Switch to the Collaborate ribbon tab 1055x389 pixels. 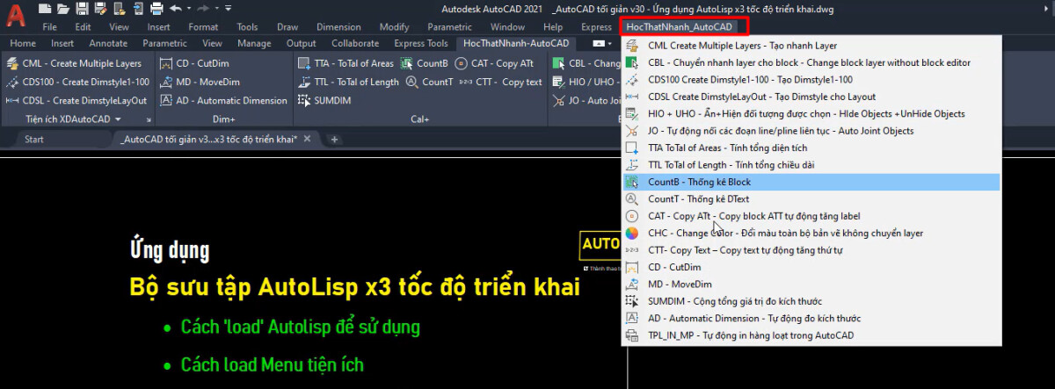pyautogui.click(x=355, y=43)
